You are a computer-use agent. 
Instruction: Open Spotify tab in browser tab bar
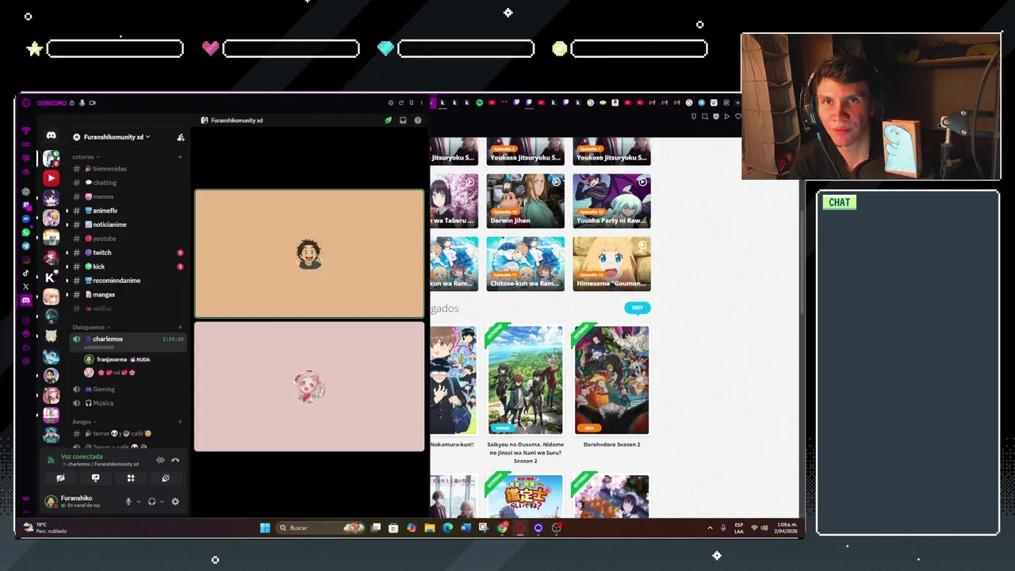point(479,102)
